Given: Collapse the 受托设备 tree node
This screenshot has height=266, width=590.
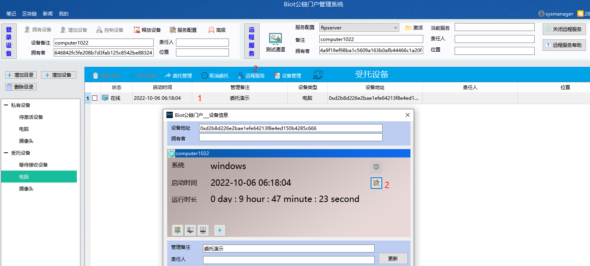Looking at the screenshot, I should pos(6,153).
